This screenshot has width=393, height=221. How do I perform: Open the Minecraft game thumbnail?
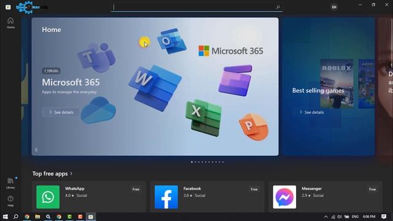click(x=367, y=83)
